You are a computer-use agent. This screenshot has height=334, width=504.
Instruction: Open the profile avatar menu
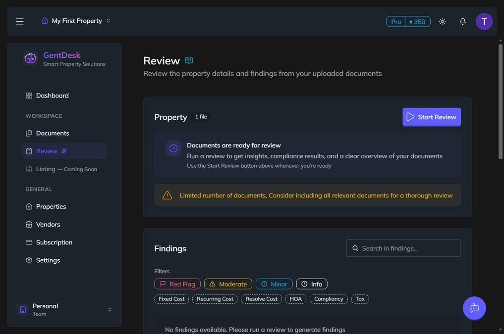[x=484, y=21]
